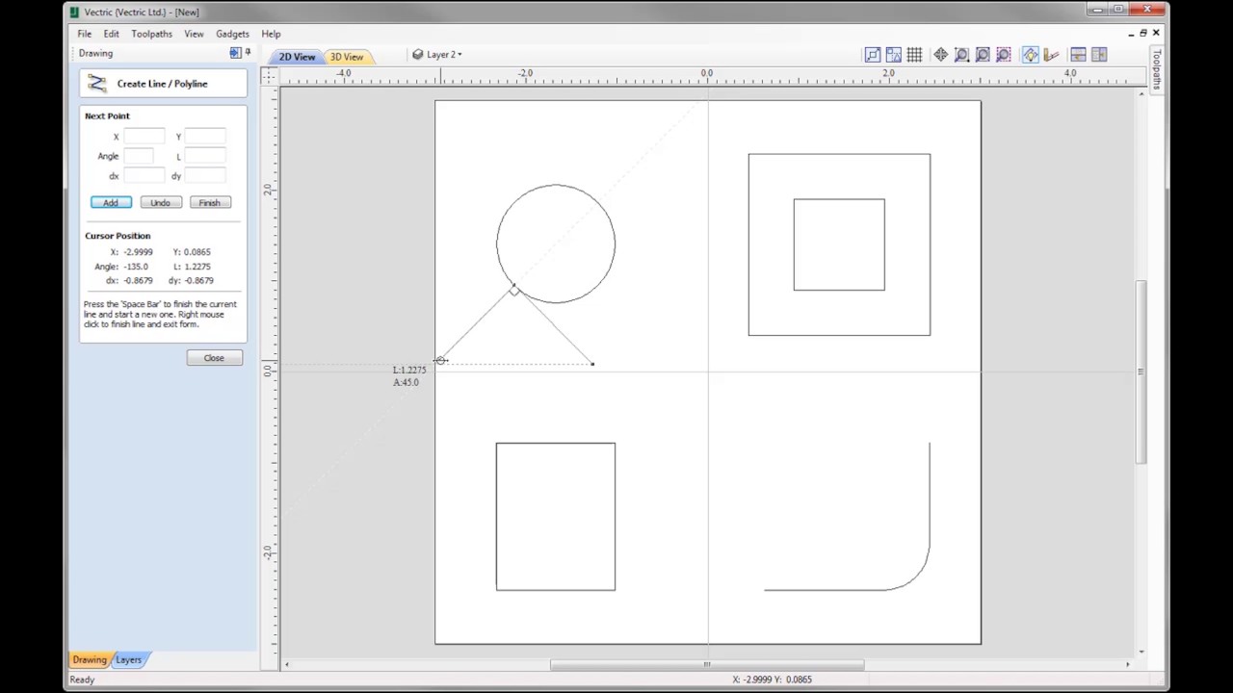Click the vertical scrollbar down arrow

[x=1141, y=651]
